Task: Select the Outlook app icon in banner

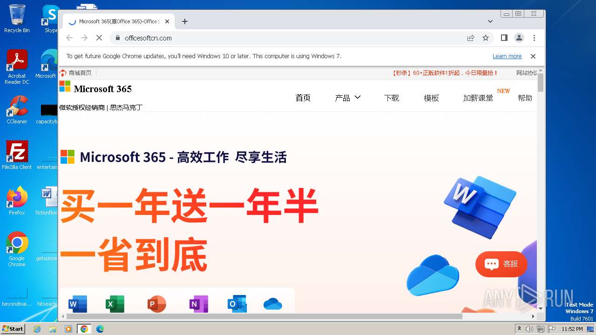Action: pos(237,304)
